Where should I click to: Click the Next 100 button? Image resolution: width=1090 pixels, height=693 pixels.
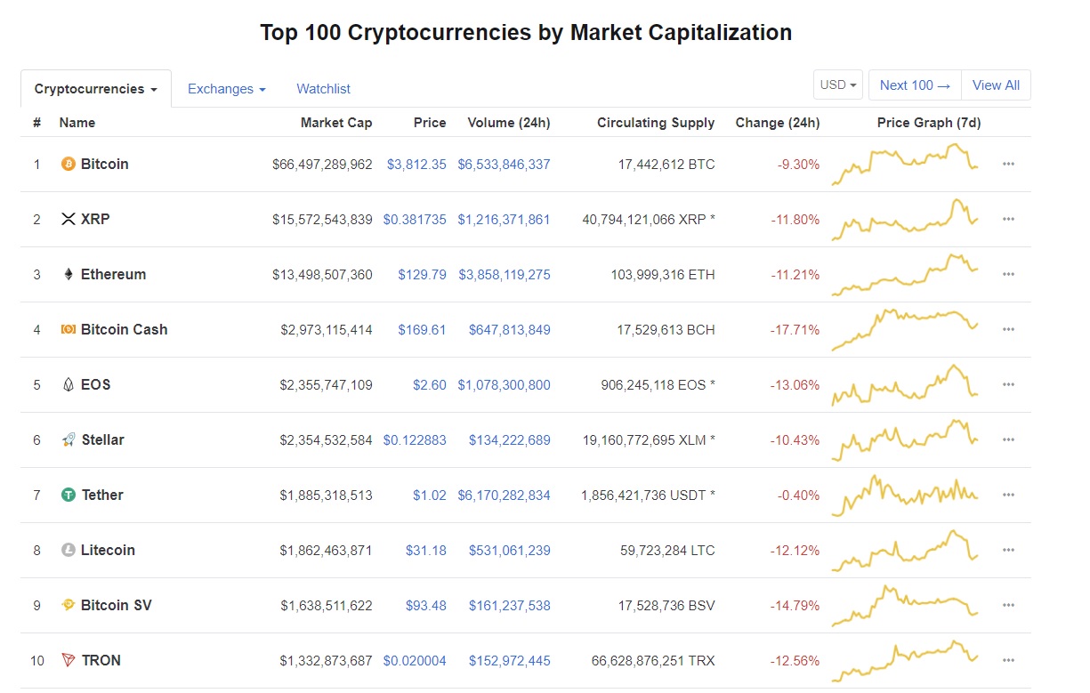(x=914, y=85)
